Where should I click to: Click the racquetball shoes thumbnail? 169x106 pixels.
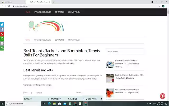tap(110, 64)
